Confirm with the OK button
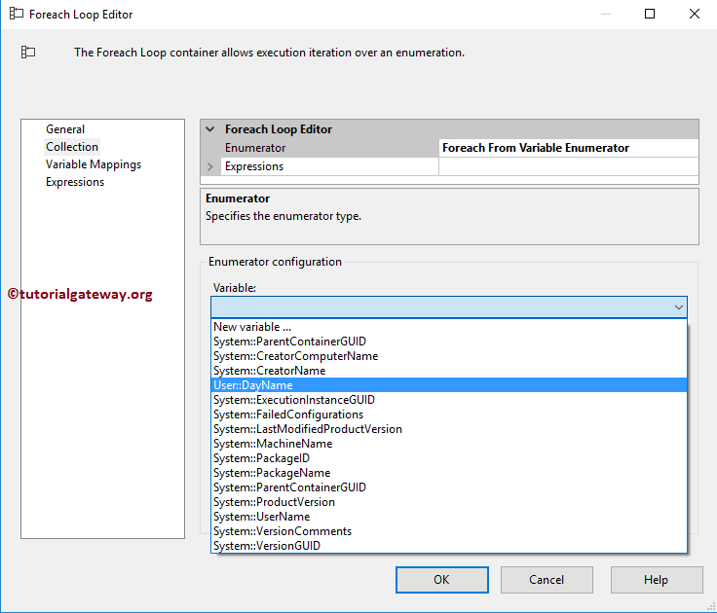The width and height of the screenshot is (717, 613). click(x=441, y=580)
